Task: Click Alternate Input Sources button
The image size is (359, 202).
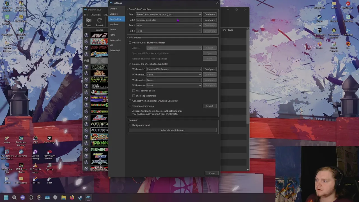Action: [172, 130]
